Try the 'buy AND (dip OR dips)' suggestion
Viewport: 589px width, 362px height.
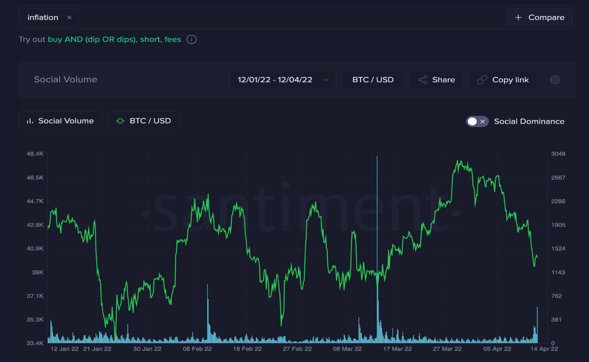point(92,39)
